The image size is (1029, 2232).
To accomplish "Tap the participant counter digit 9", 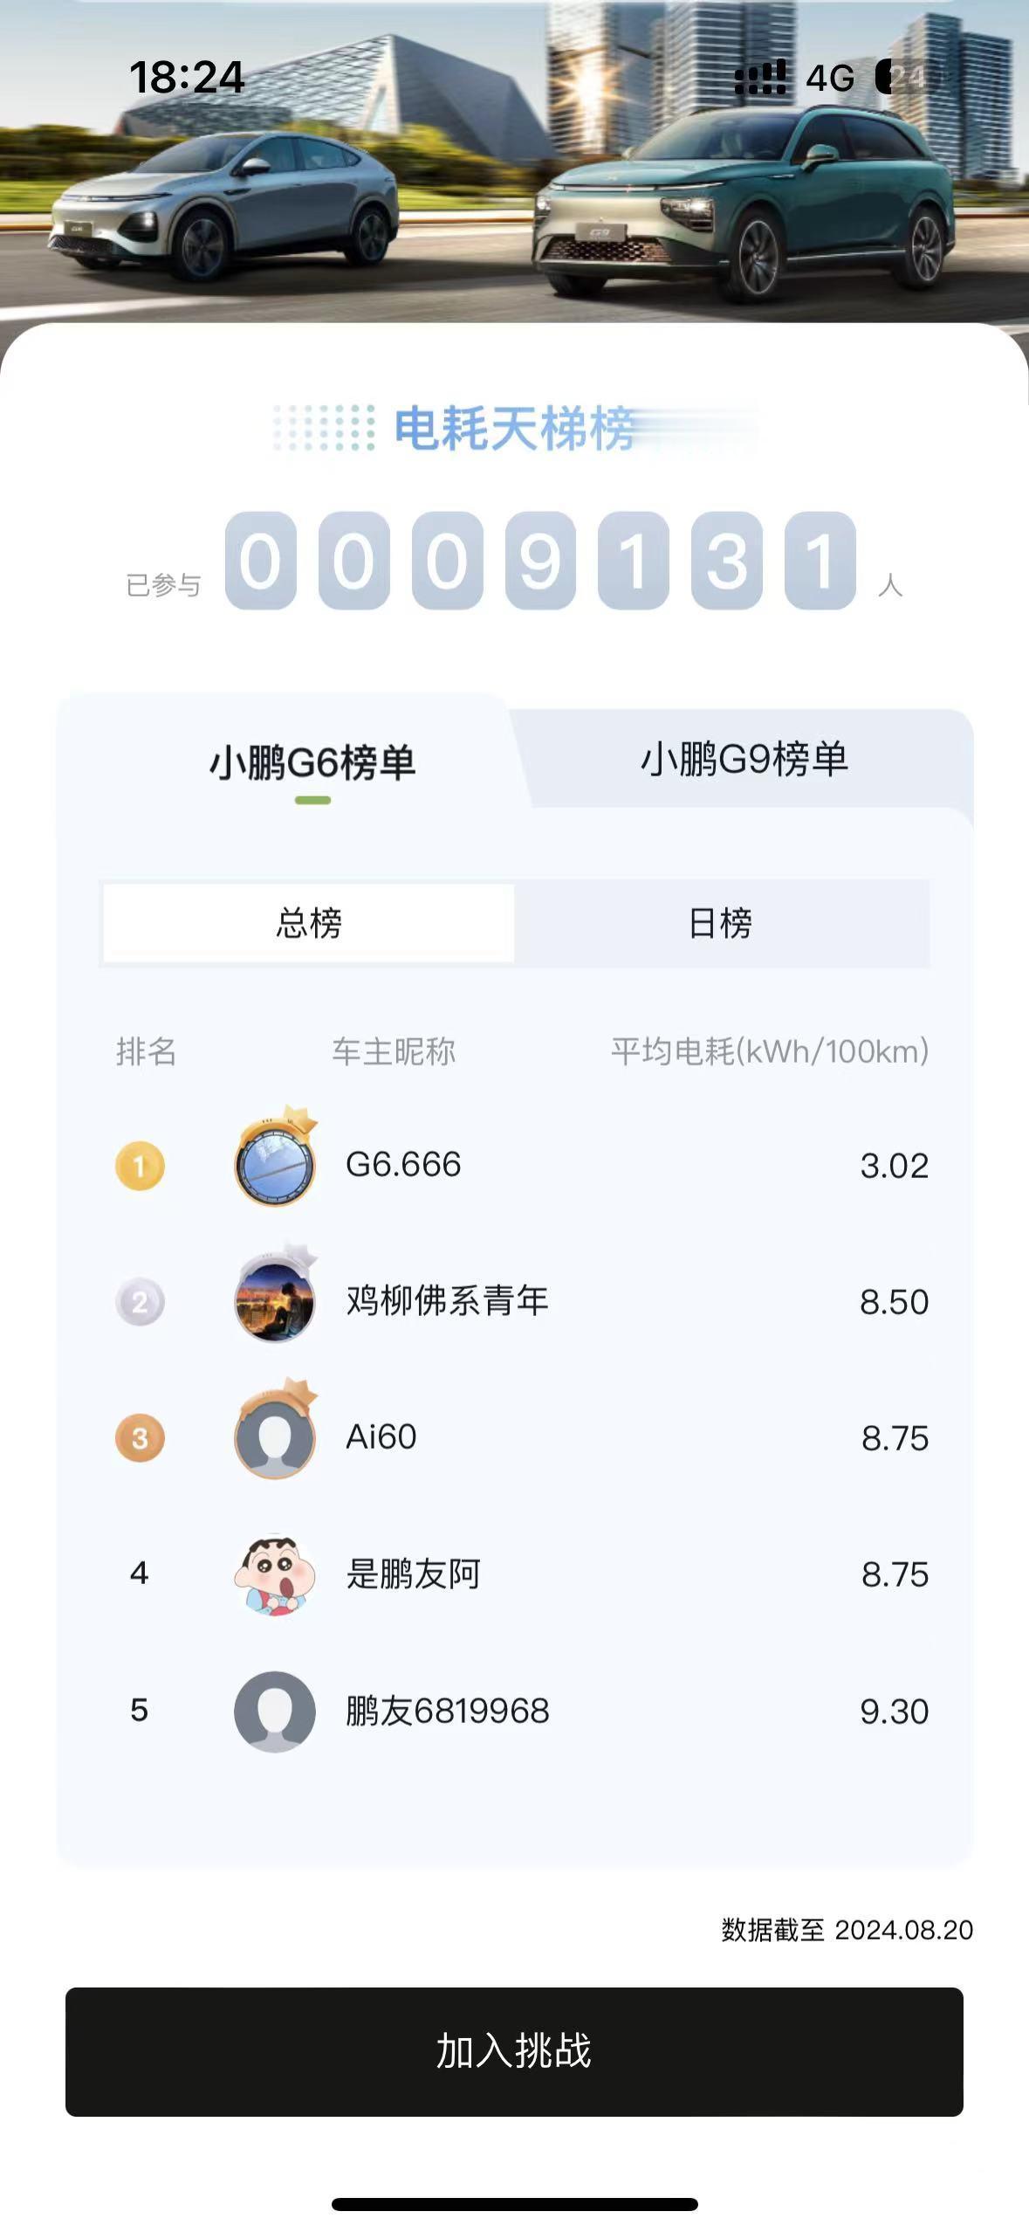I will (540, 561).
